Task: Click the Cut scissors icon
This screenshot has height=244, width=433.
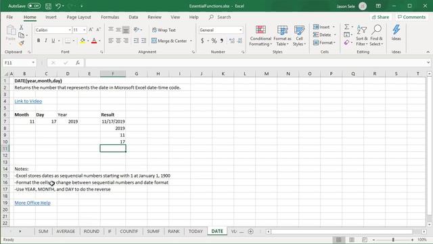Action: click(21, 27)
